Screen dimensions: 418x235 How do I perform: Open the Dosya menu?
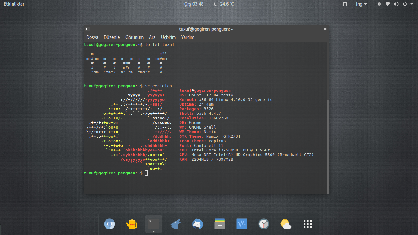pos(92,37)
